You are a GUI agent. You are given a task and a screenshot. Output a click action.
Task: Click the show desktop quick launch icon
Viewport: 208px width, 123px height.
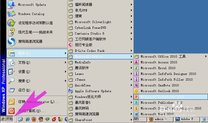[x=20, y=119]
